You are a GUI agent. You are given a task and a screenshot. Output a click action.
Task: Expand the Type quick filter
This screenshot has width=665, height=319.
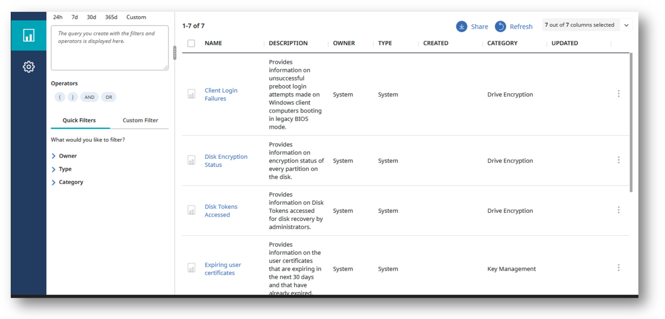(62, 169)
